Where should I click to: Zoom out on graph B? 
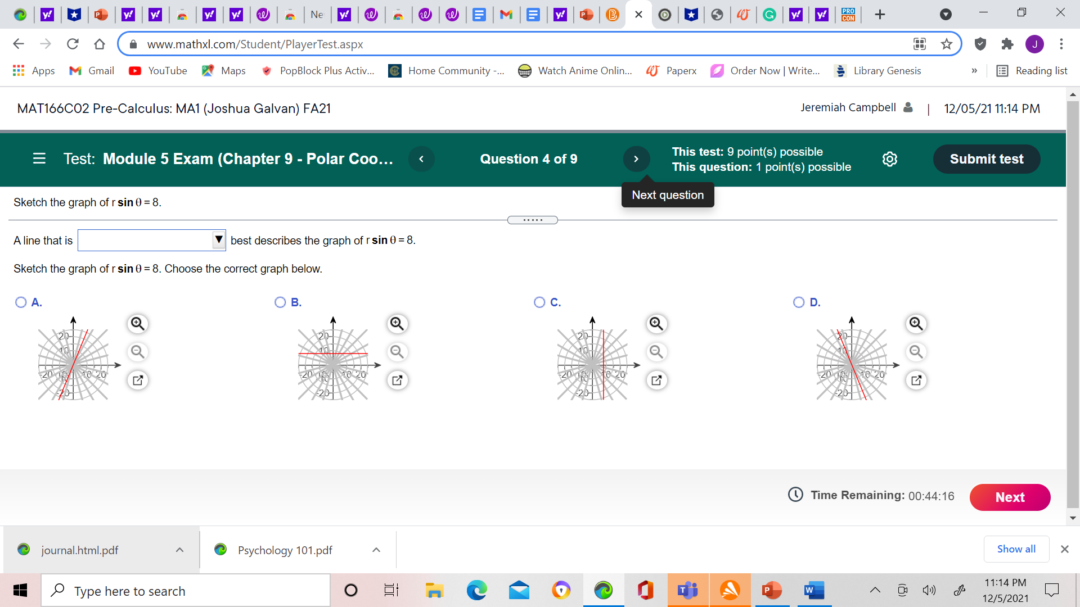point(397,352)
